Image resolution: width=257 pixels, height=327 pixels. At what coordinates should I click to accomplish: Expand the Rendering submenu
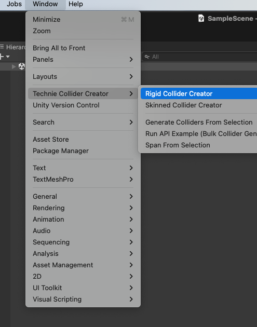83,208
